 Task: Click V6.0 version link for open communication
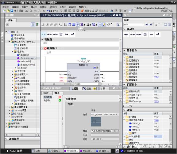click(x=156, y=120)
